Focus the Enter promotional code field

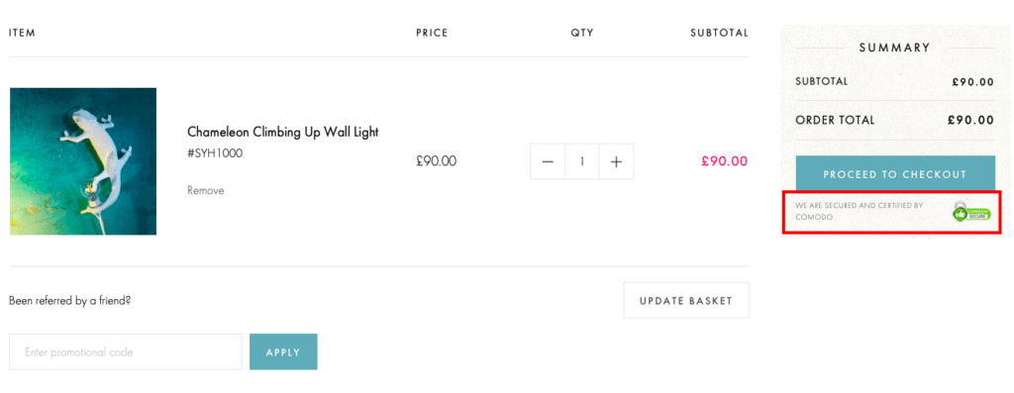click(126, 352)
